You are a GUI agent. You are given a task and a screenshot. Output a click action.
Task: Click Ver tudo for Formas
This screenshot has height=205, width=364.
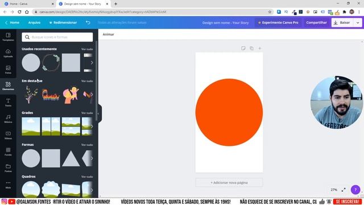87,145
